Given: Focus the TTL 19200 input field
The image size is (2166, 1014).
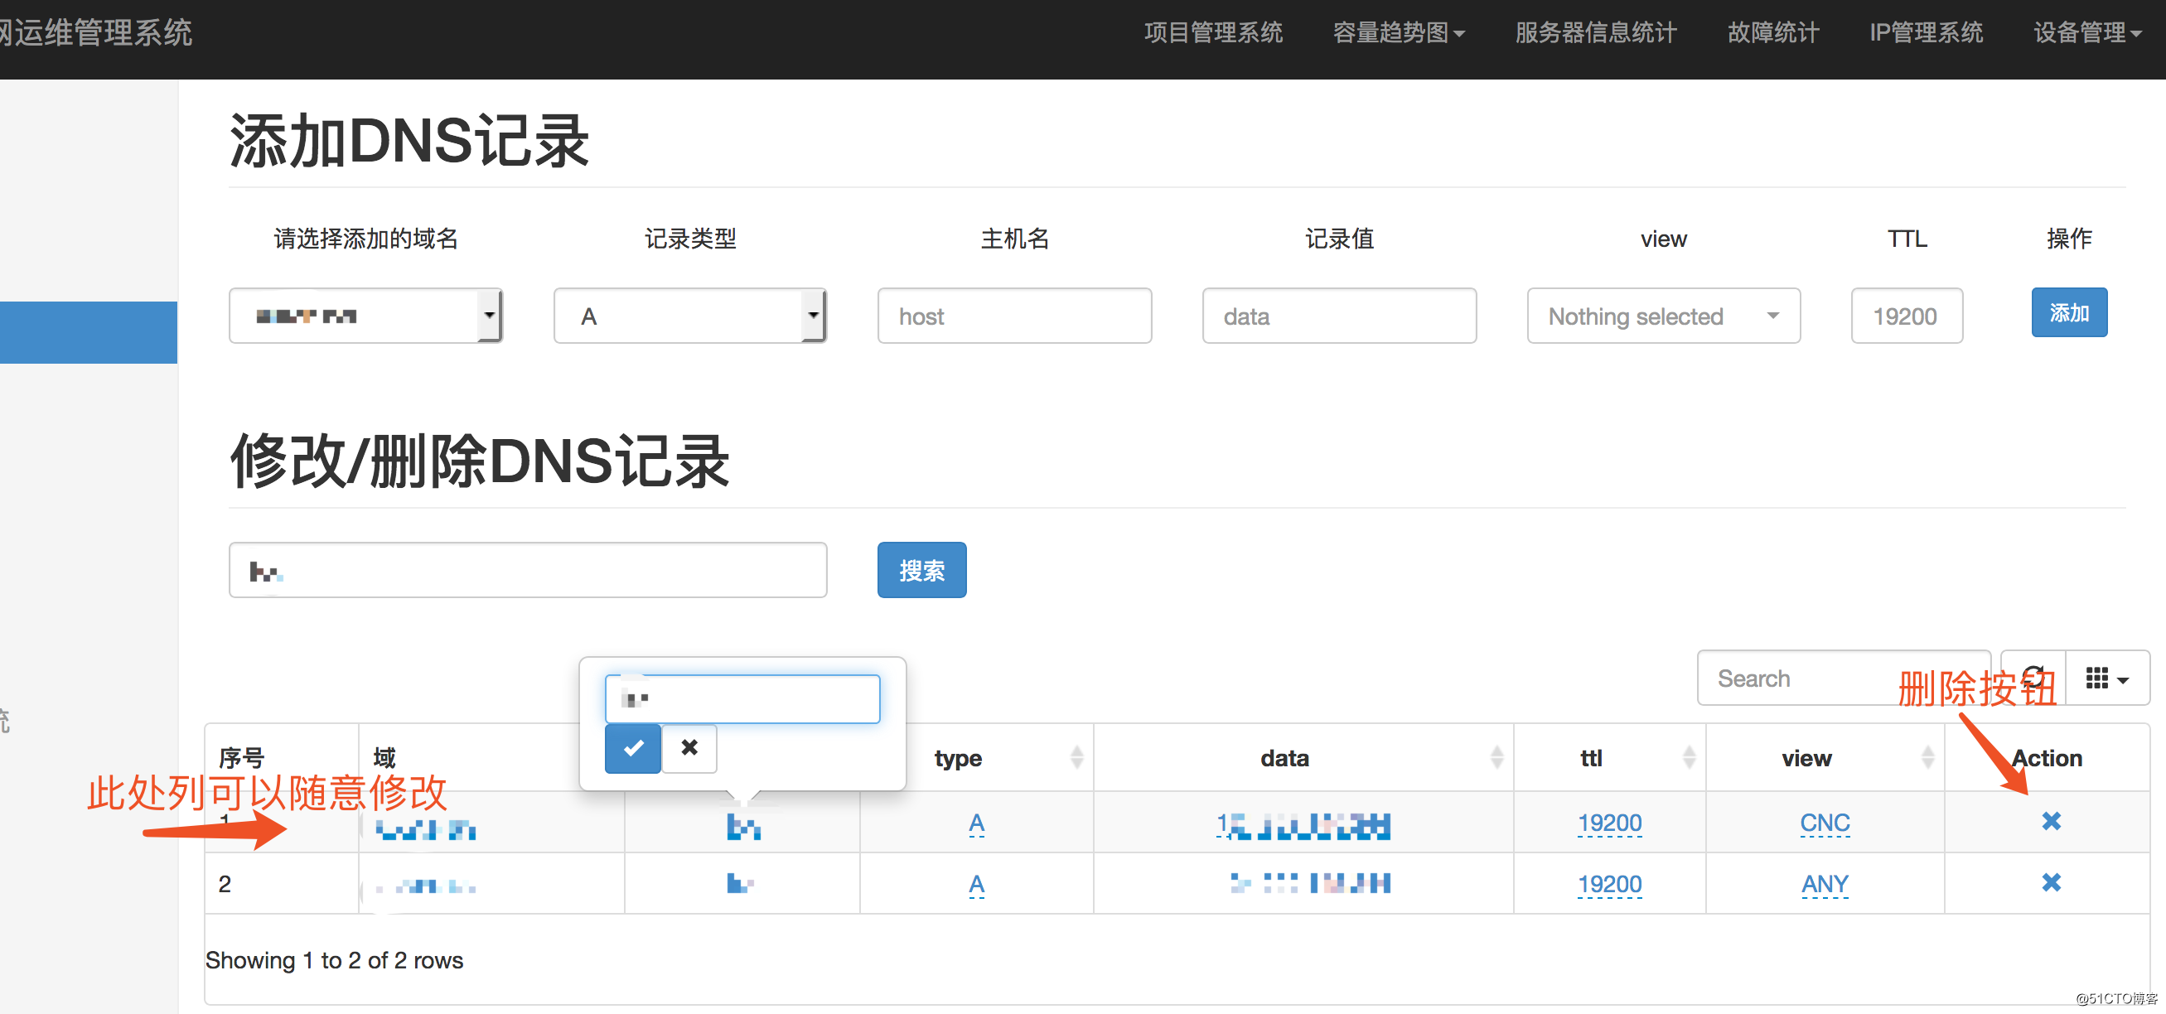Looking at the screenshot, I should (x=1906, y=316).
